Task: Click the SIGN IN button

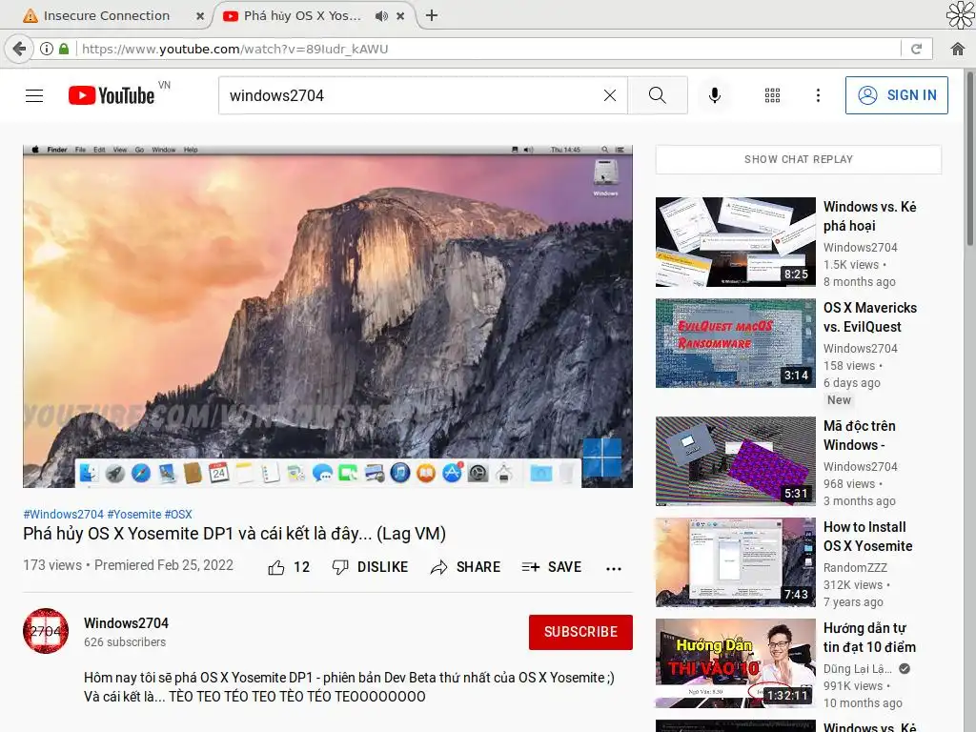Action: [x=896, y=95]
